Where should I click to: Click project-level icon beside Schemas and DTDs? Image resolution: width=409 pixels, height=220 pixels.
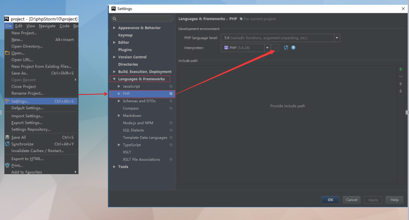[171, 101]
